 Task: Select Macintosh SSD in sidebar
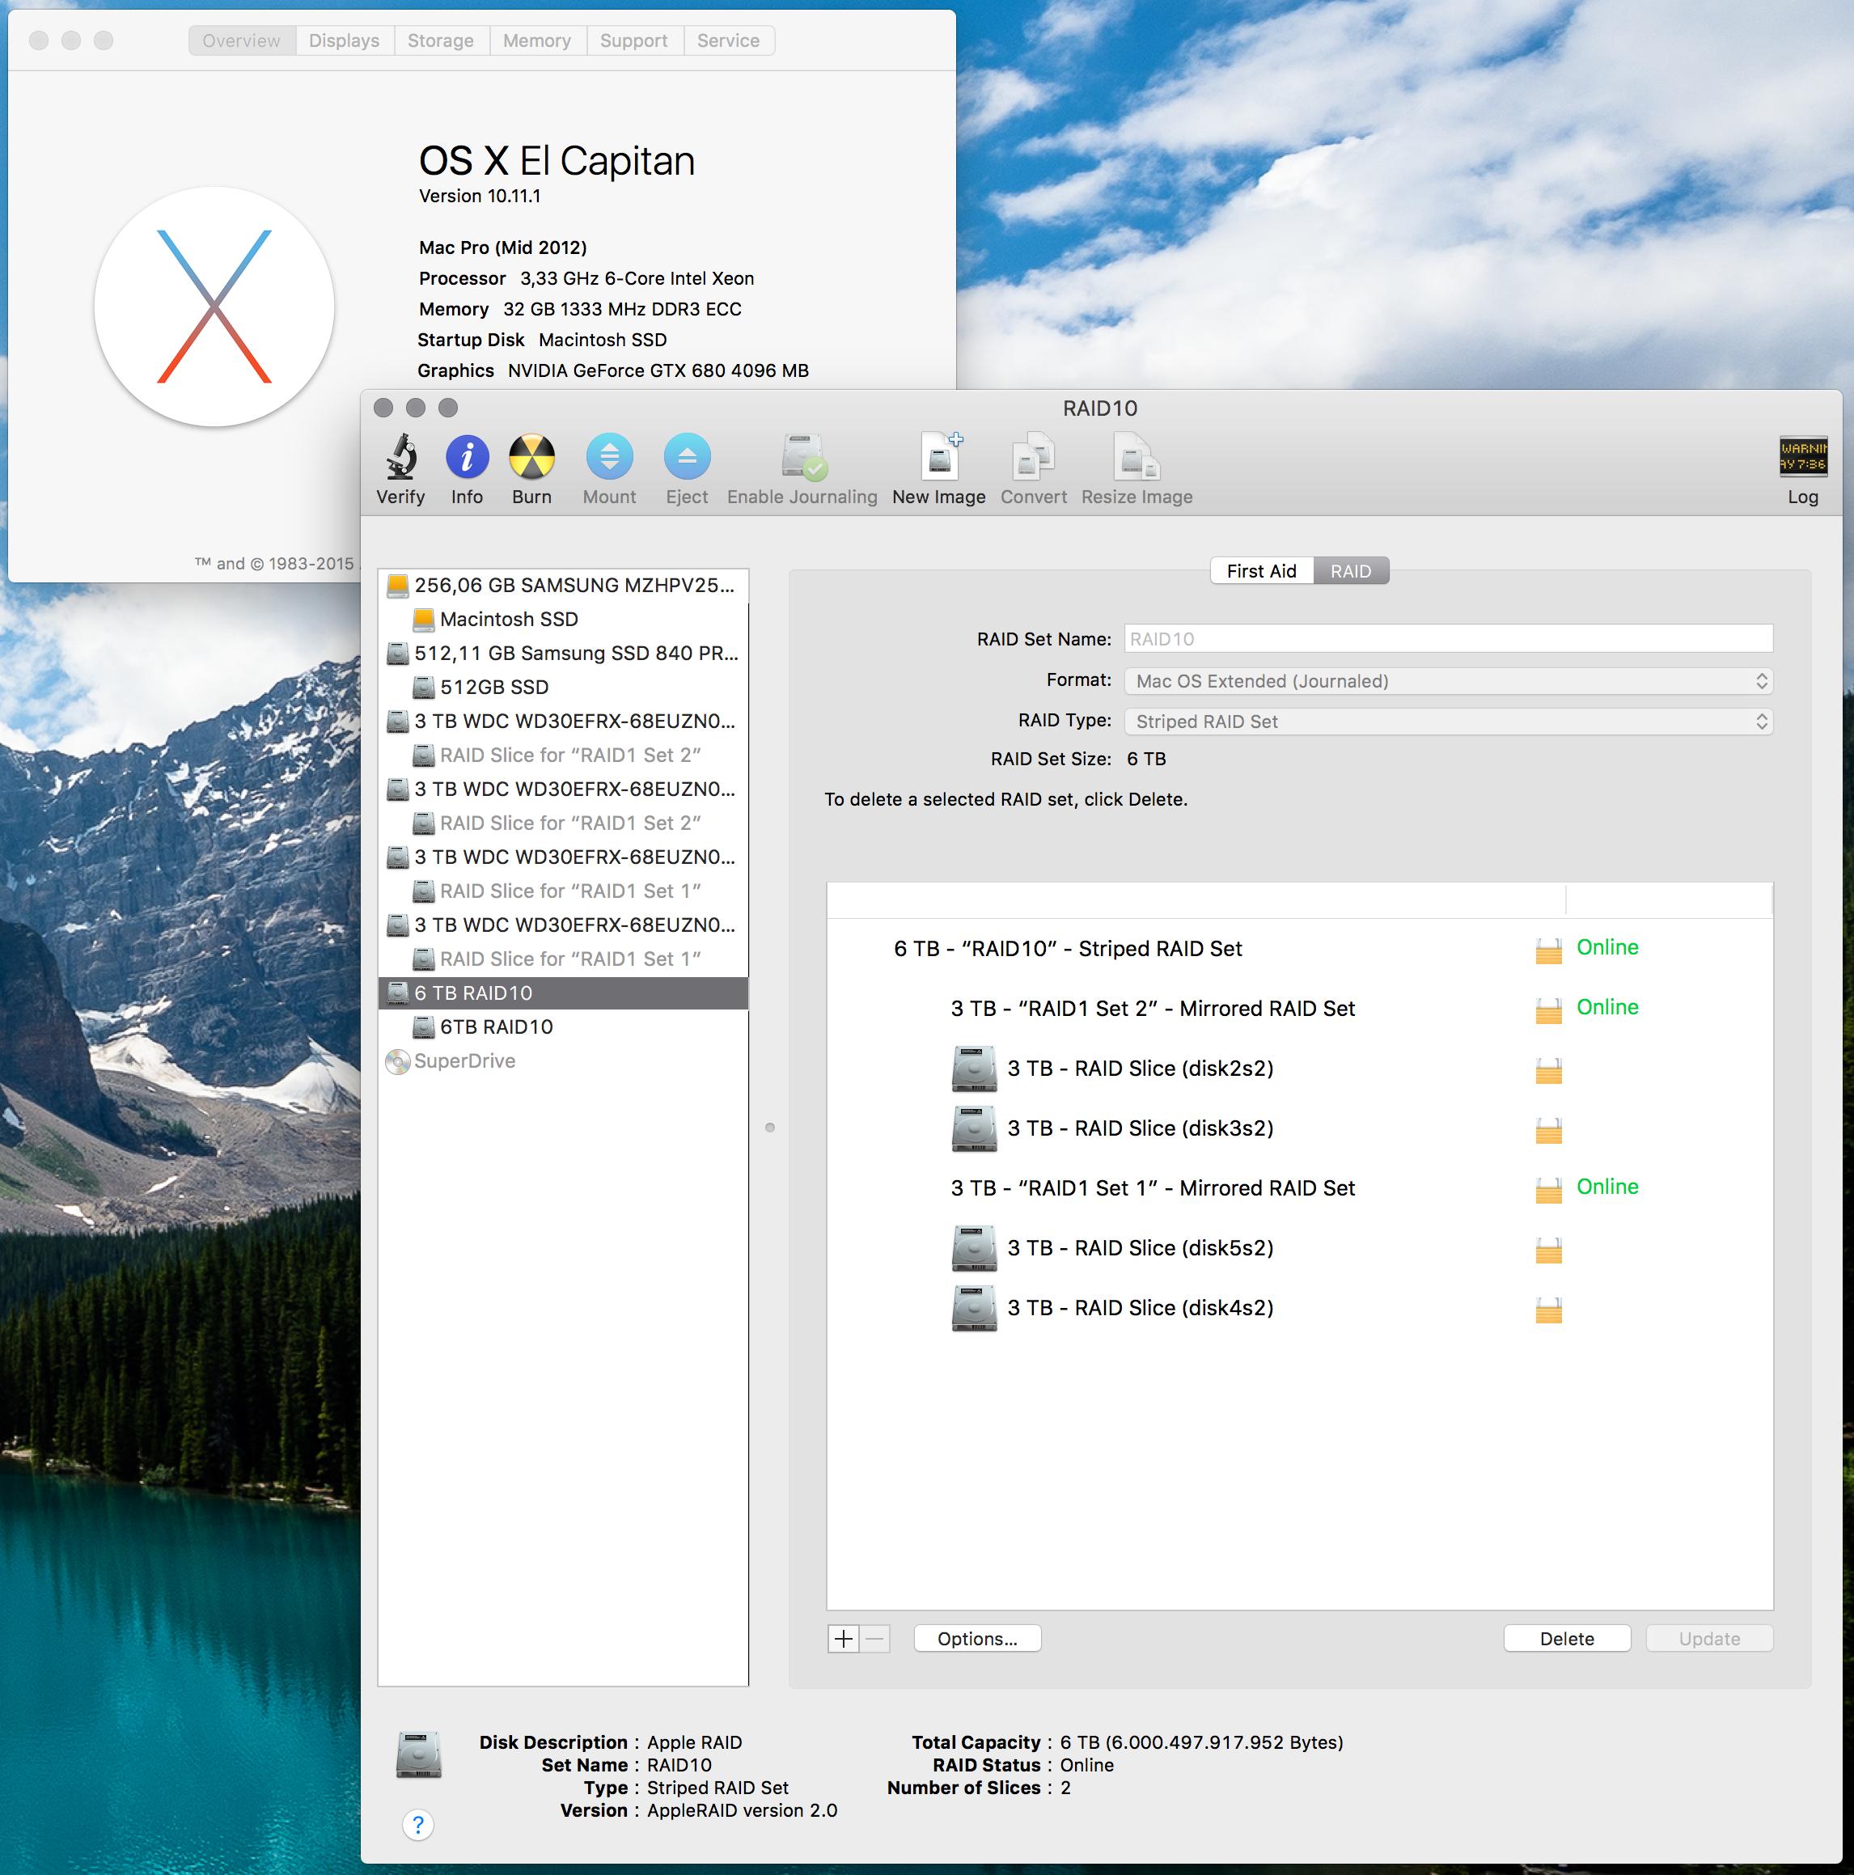[x=508, y=619]
